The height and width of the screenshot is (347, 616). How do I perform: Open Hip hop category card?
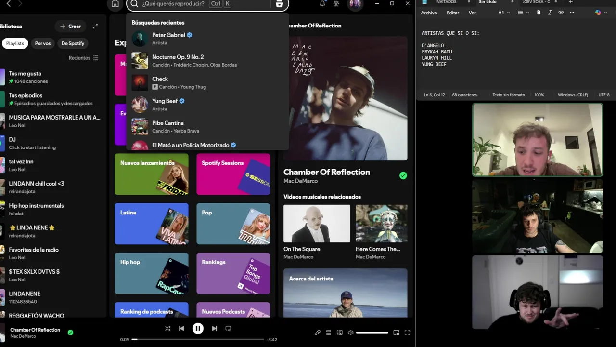152,273
